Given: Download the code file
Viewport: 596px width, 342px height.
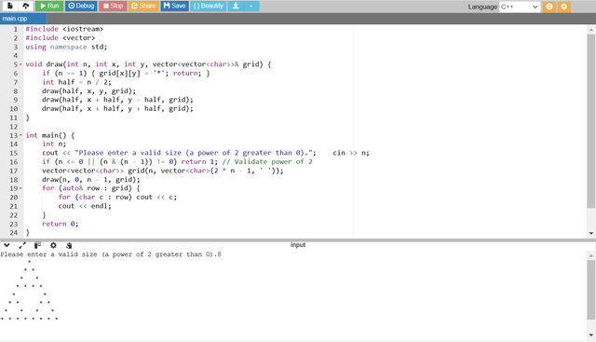Looking at the screenshot, I should click(236, 6).
